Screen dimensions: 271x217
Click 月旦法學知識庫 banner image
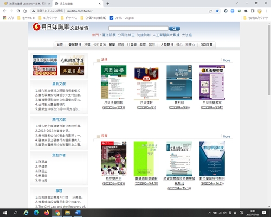coord(45,60)
